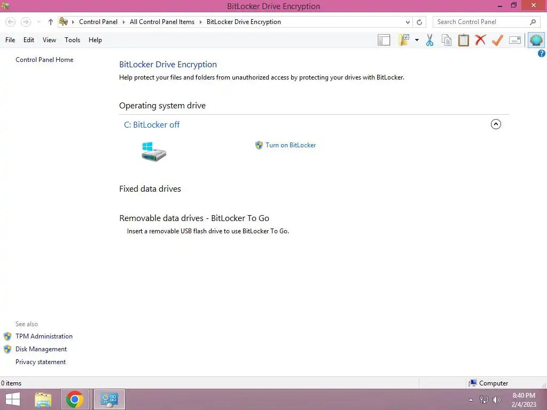
Task: Open File Explorer from taskbar
Action: (43, 399)
